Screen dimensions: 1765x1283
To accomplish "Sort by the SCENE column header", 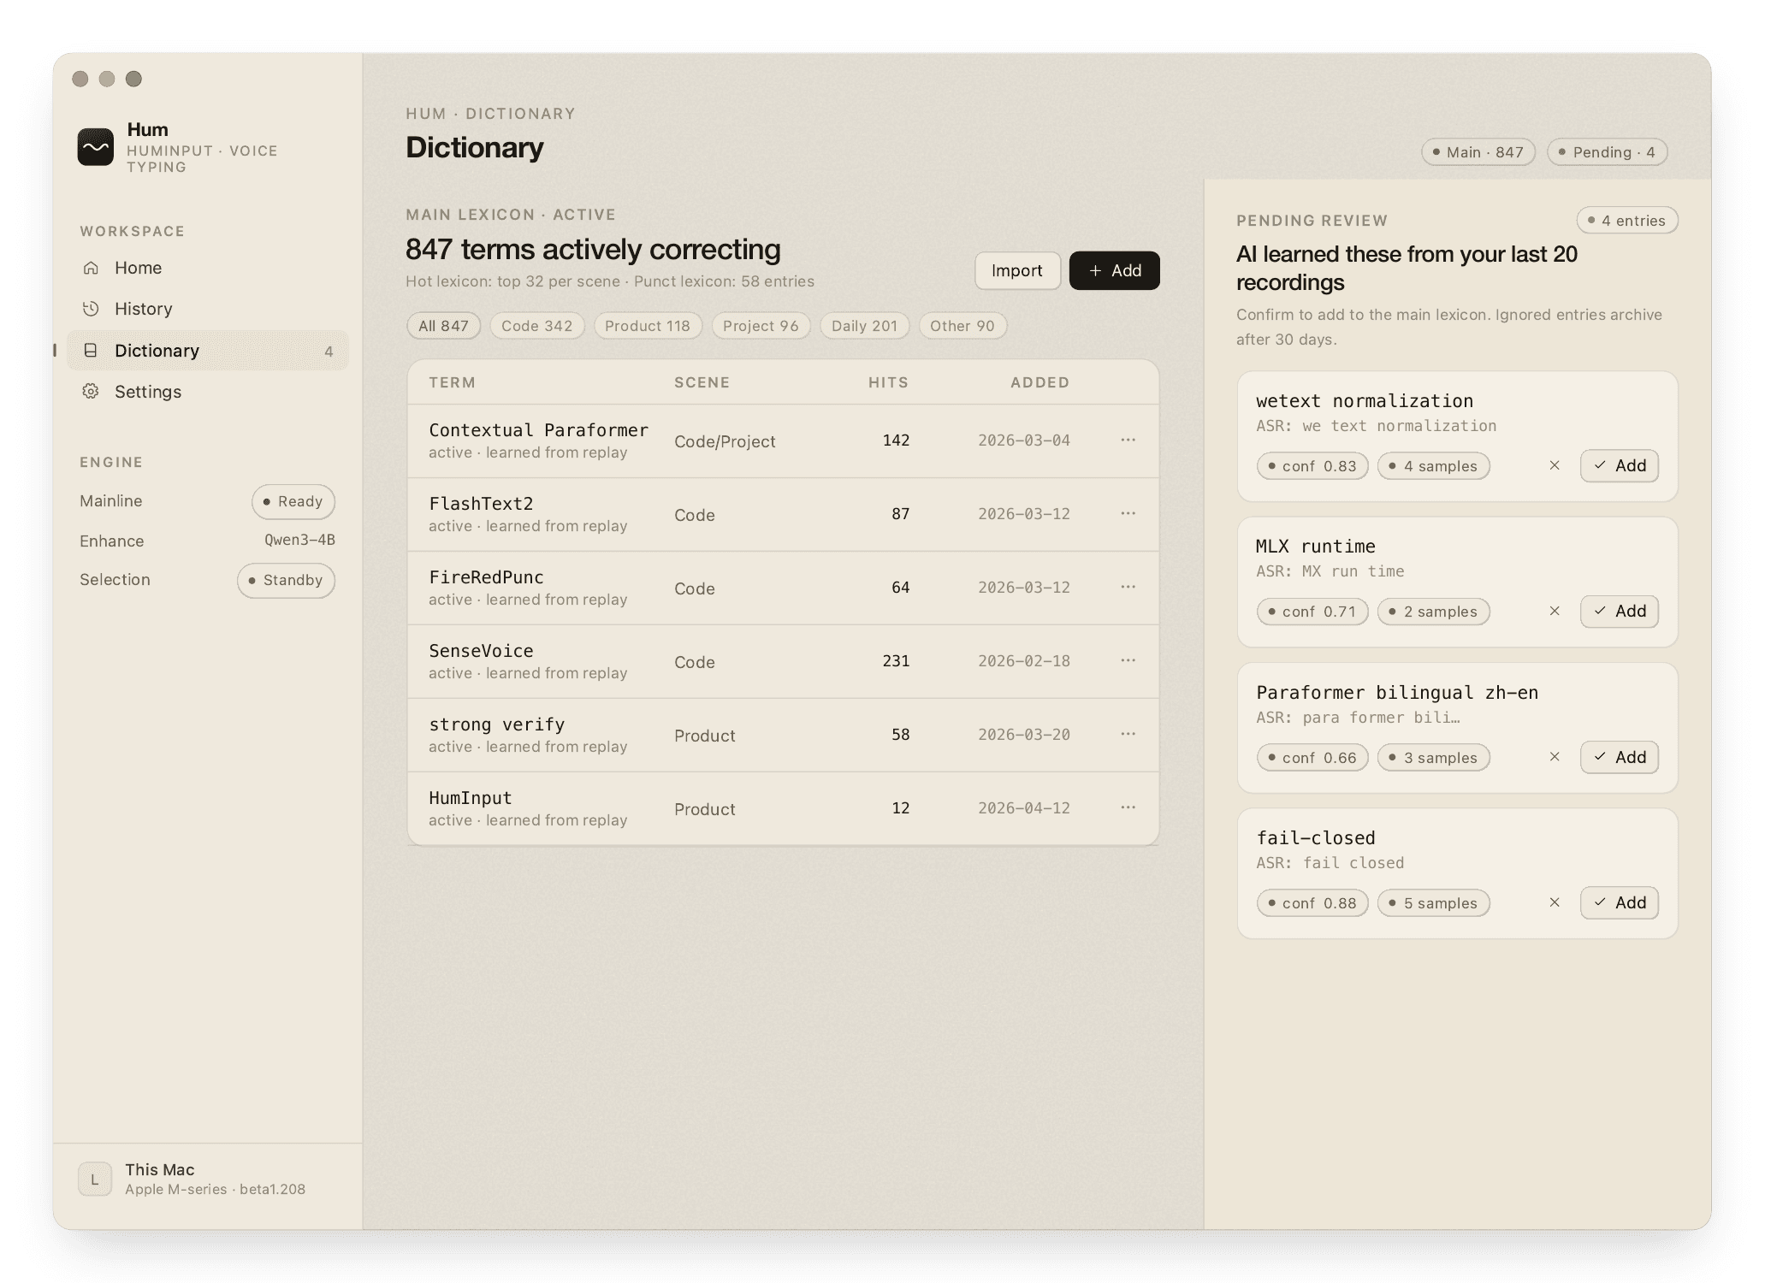I will click(x=702, y=382).
